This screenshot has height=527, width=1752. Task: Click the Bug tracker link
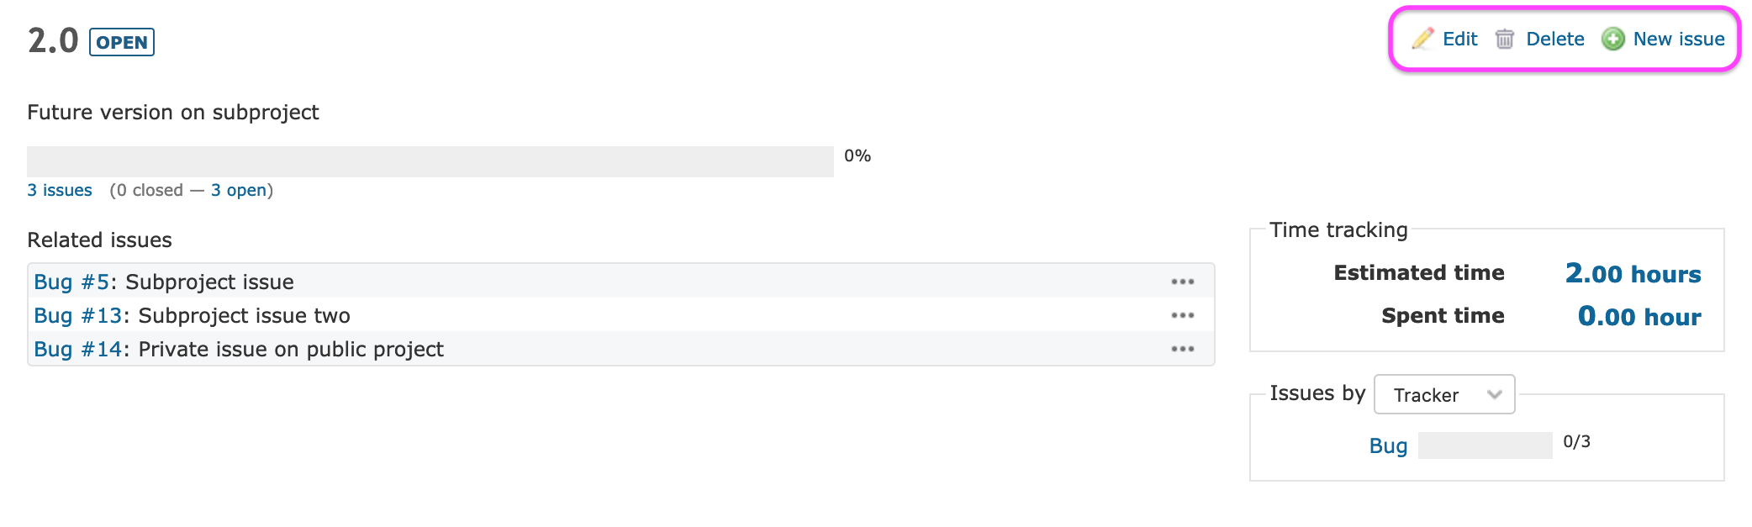pos(1388,445)
